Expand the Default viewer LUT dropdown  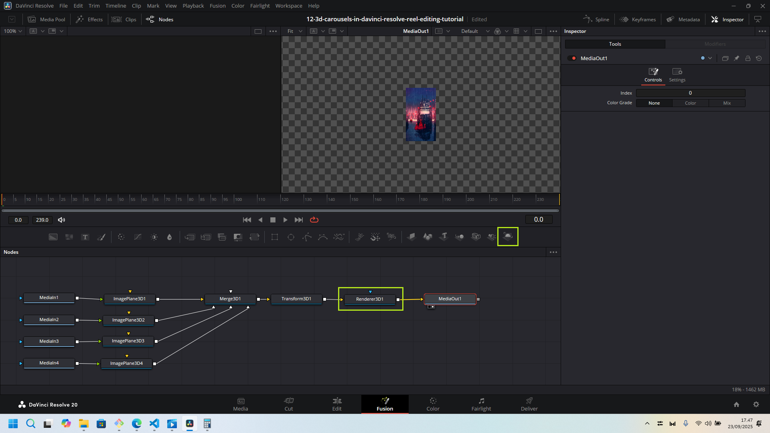coord(475,31)
